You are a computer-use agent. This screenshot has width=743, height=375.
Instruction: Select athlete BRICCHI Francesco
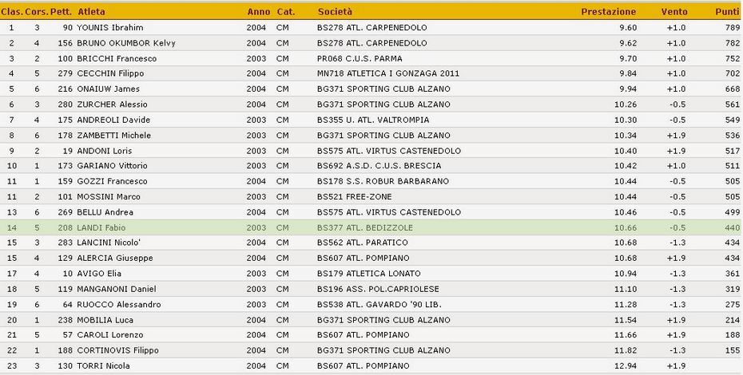(117, 59)
